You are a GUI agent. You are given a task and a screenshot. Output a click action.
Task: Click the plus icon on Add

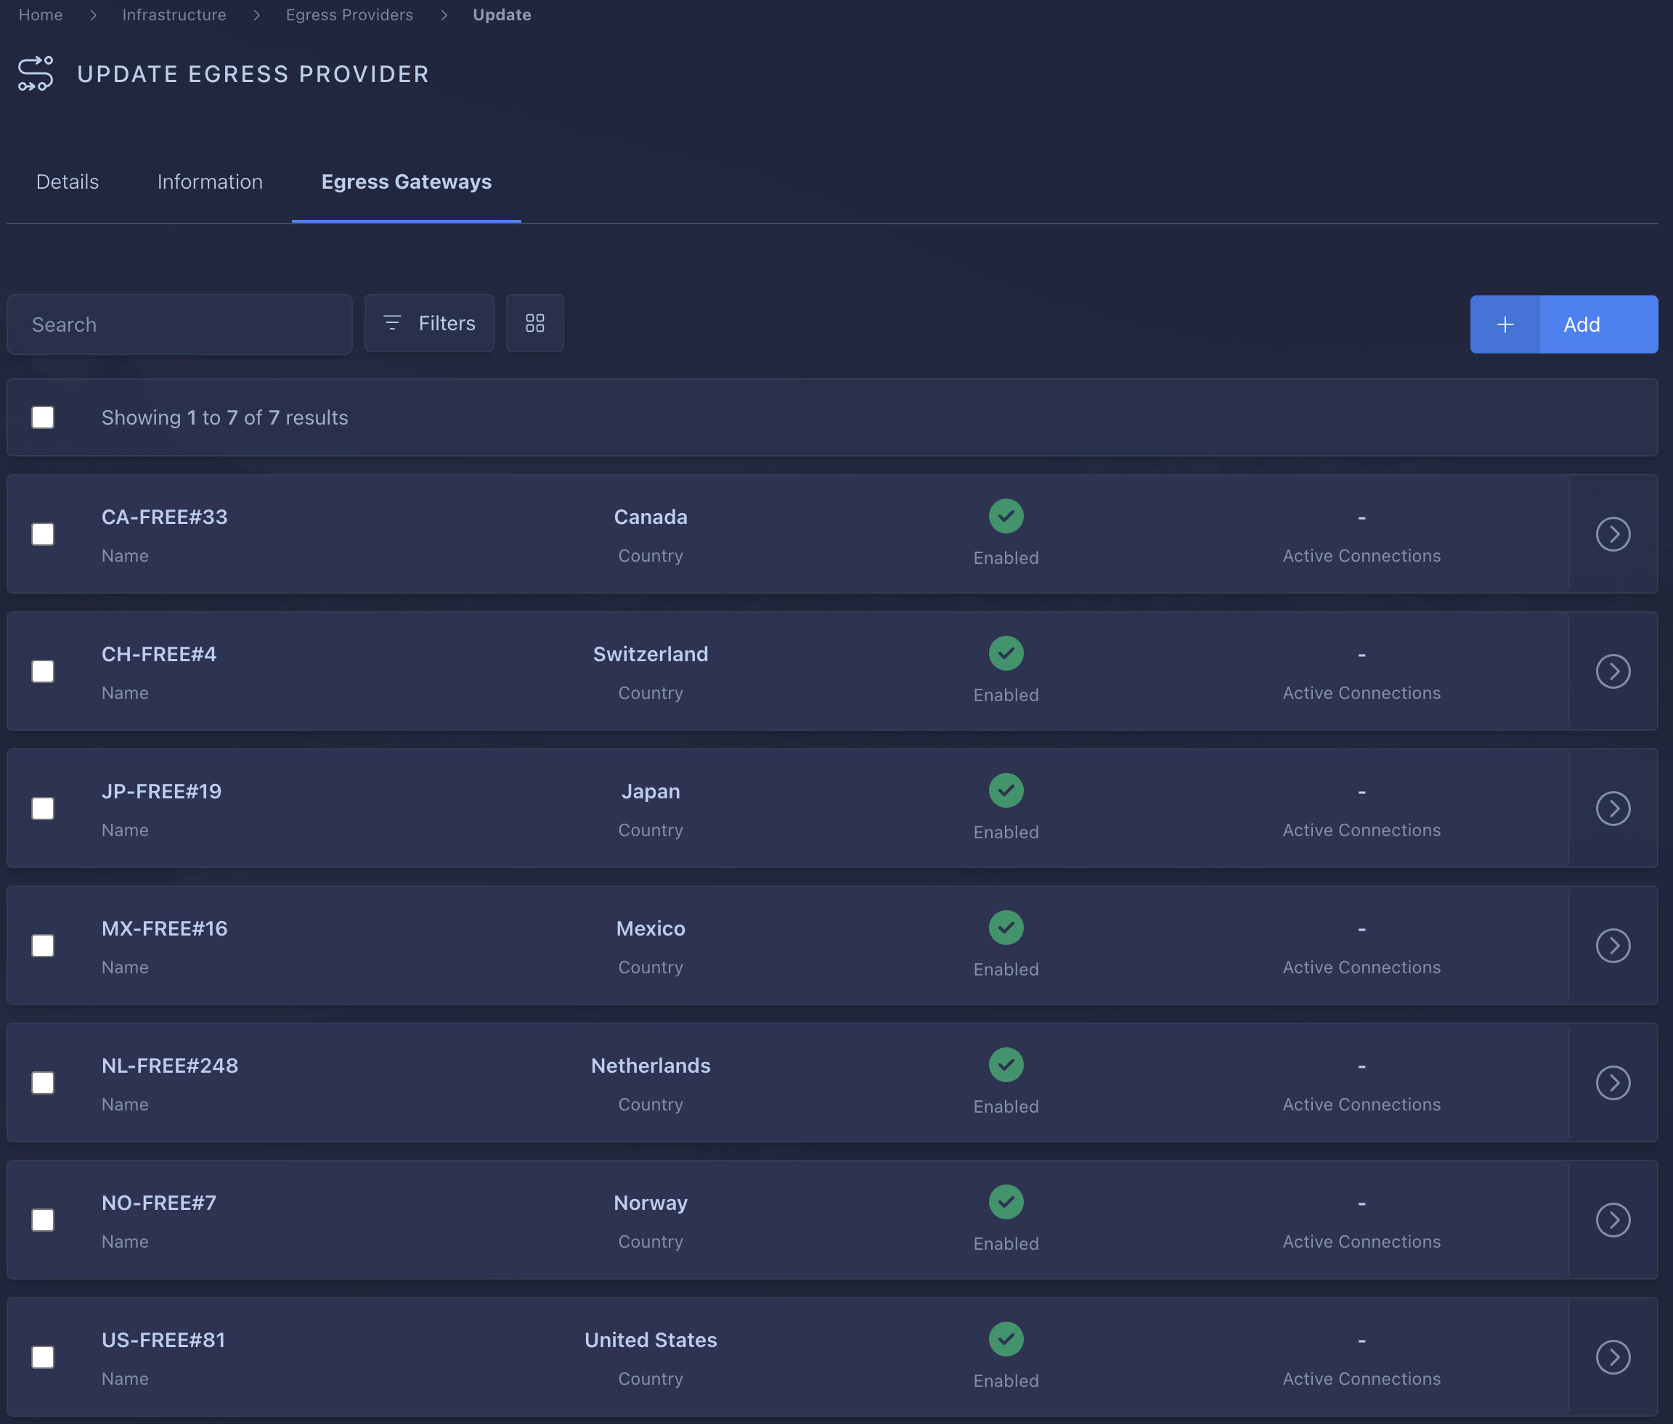click(1505, 324)
